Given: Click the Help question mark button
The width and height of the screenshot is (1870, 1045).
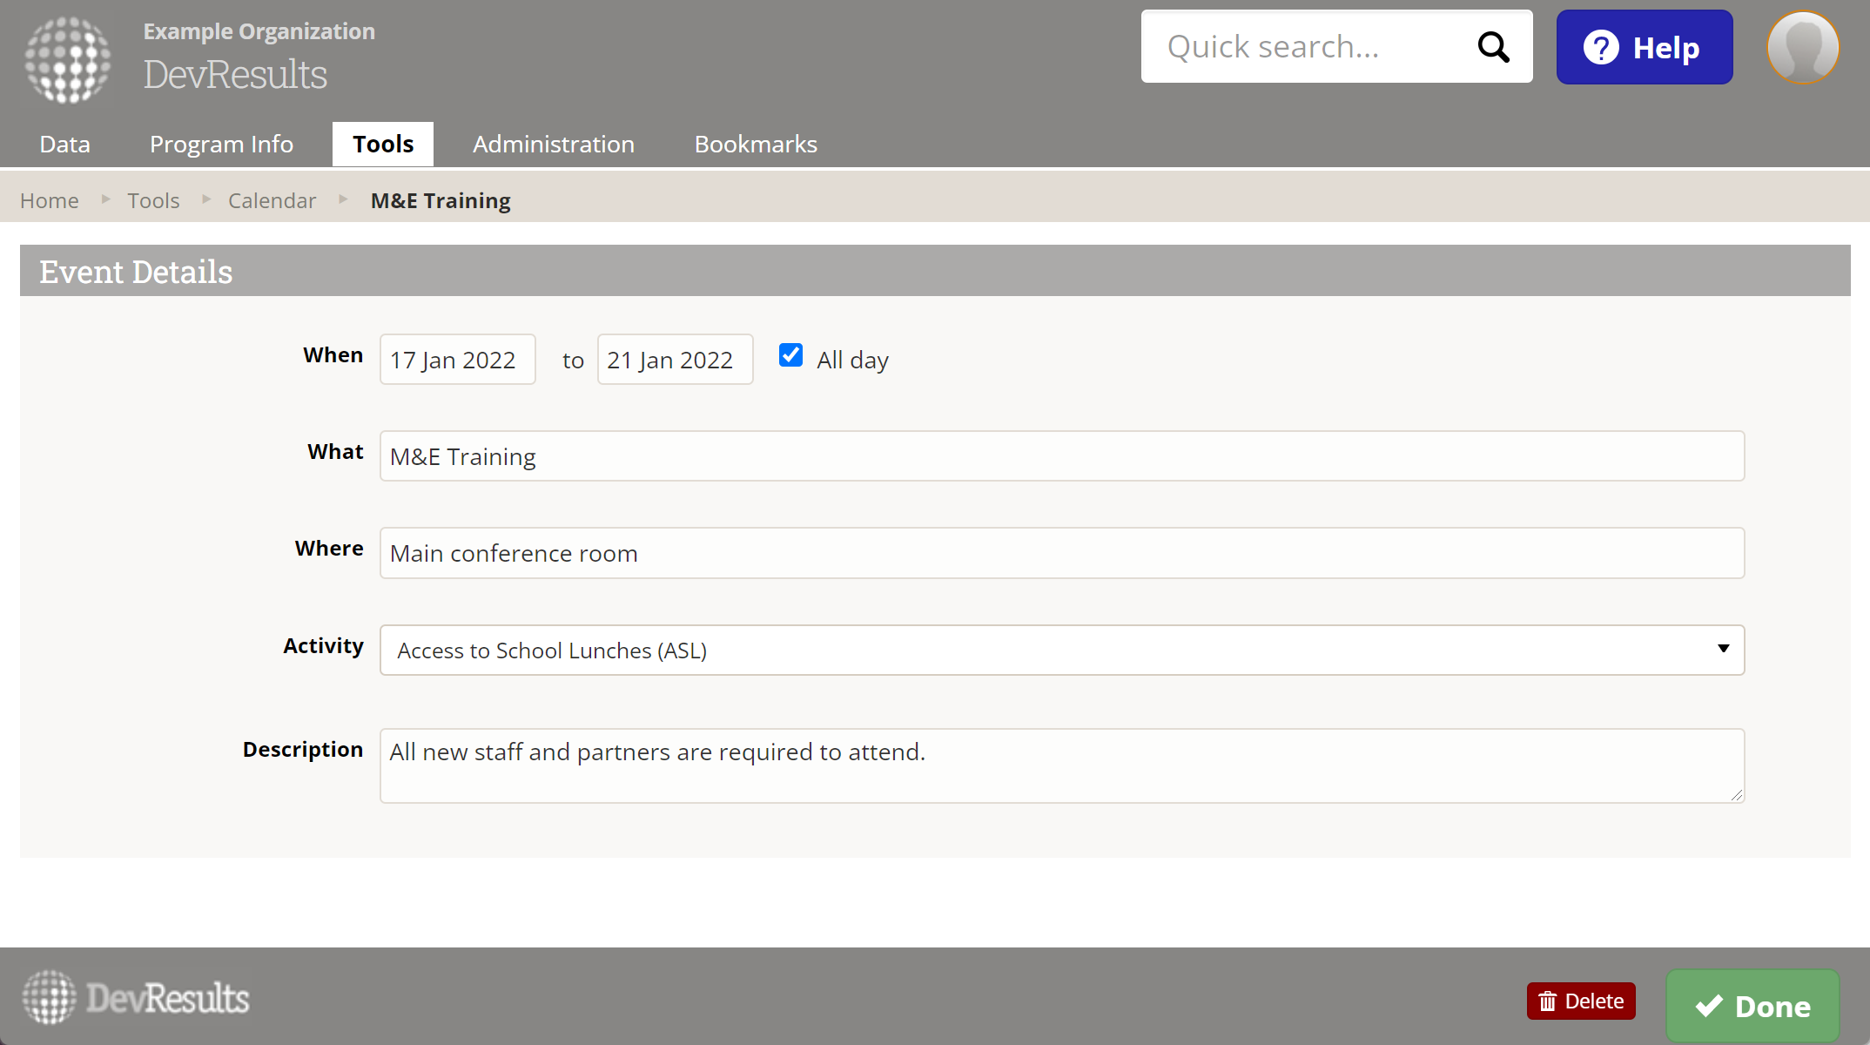Looking at the screenshot, I should (x=1644, y=47).
